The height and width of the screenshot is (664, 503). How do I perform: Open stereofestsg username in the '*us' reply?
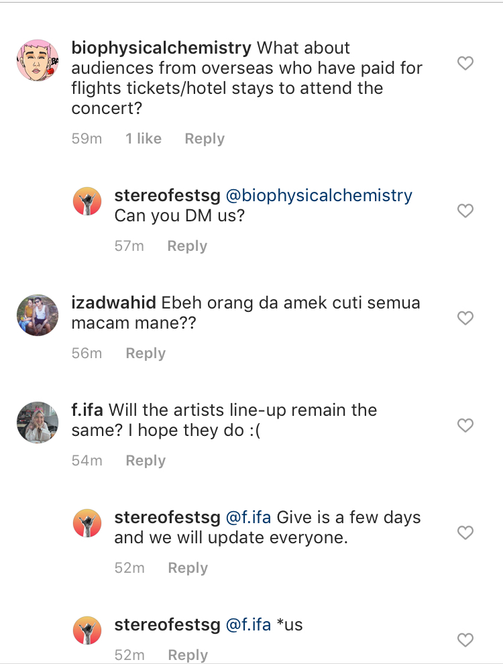[167, 625]
